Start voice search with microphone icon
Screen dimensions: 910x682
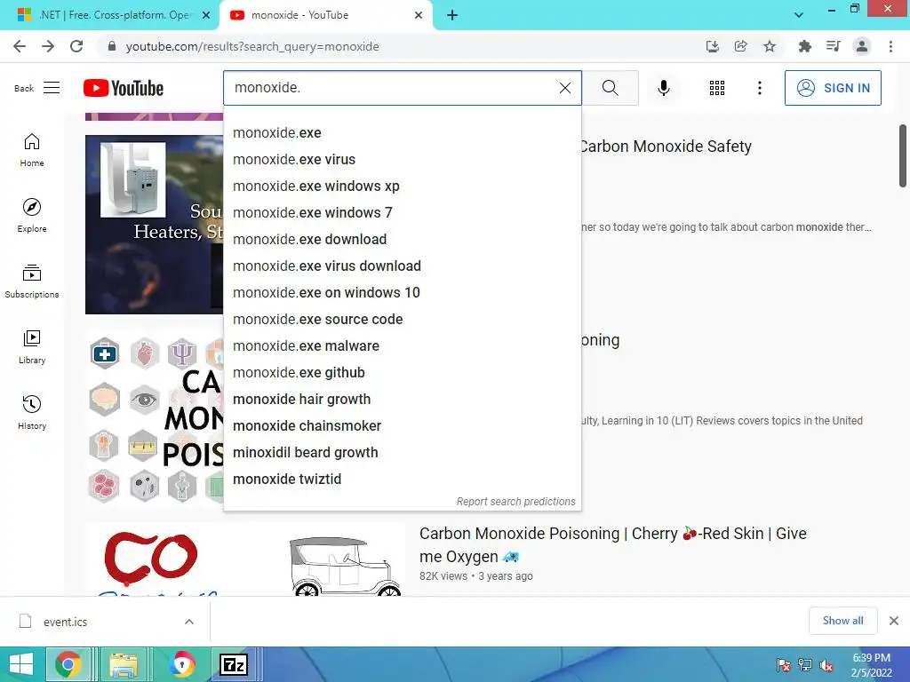tap(663, 88)
